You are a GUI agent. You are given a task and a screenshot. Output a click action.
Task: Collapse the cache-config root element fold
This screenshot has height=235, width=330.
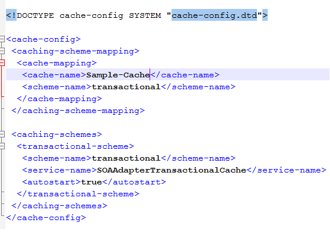coord(2,39)
